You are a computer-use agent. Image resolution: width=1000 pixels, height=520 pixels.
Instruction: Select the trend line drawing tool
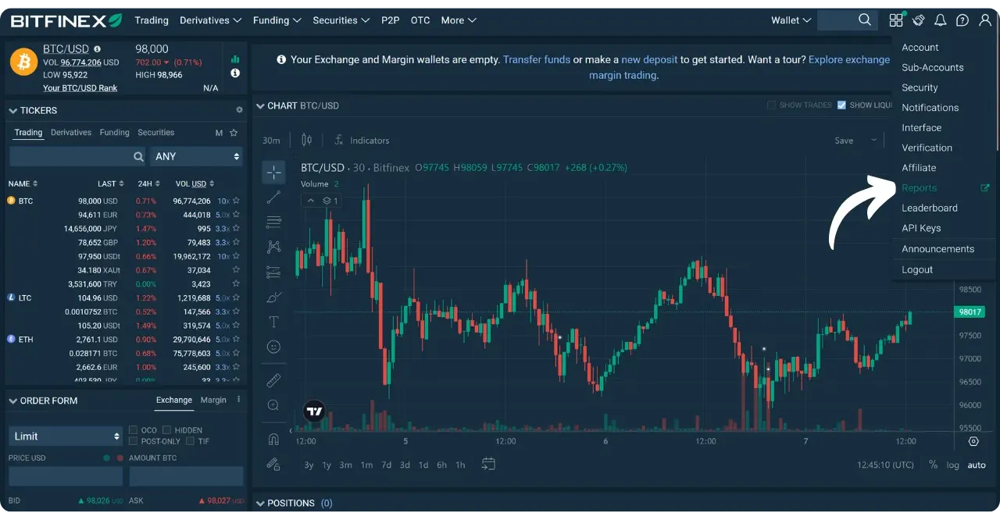click(273, 197)
